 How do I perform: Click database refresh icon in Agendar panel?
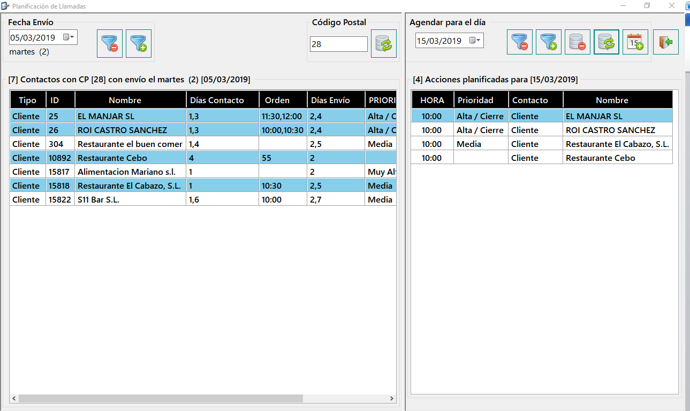tap(606, 42)
